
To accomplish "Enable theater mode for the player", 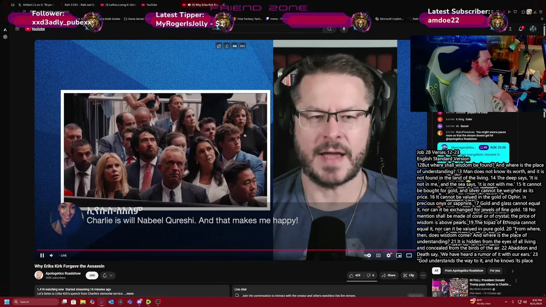I will click(x=409, y=255).
